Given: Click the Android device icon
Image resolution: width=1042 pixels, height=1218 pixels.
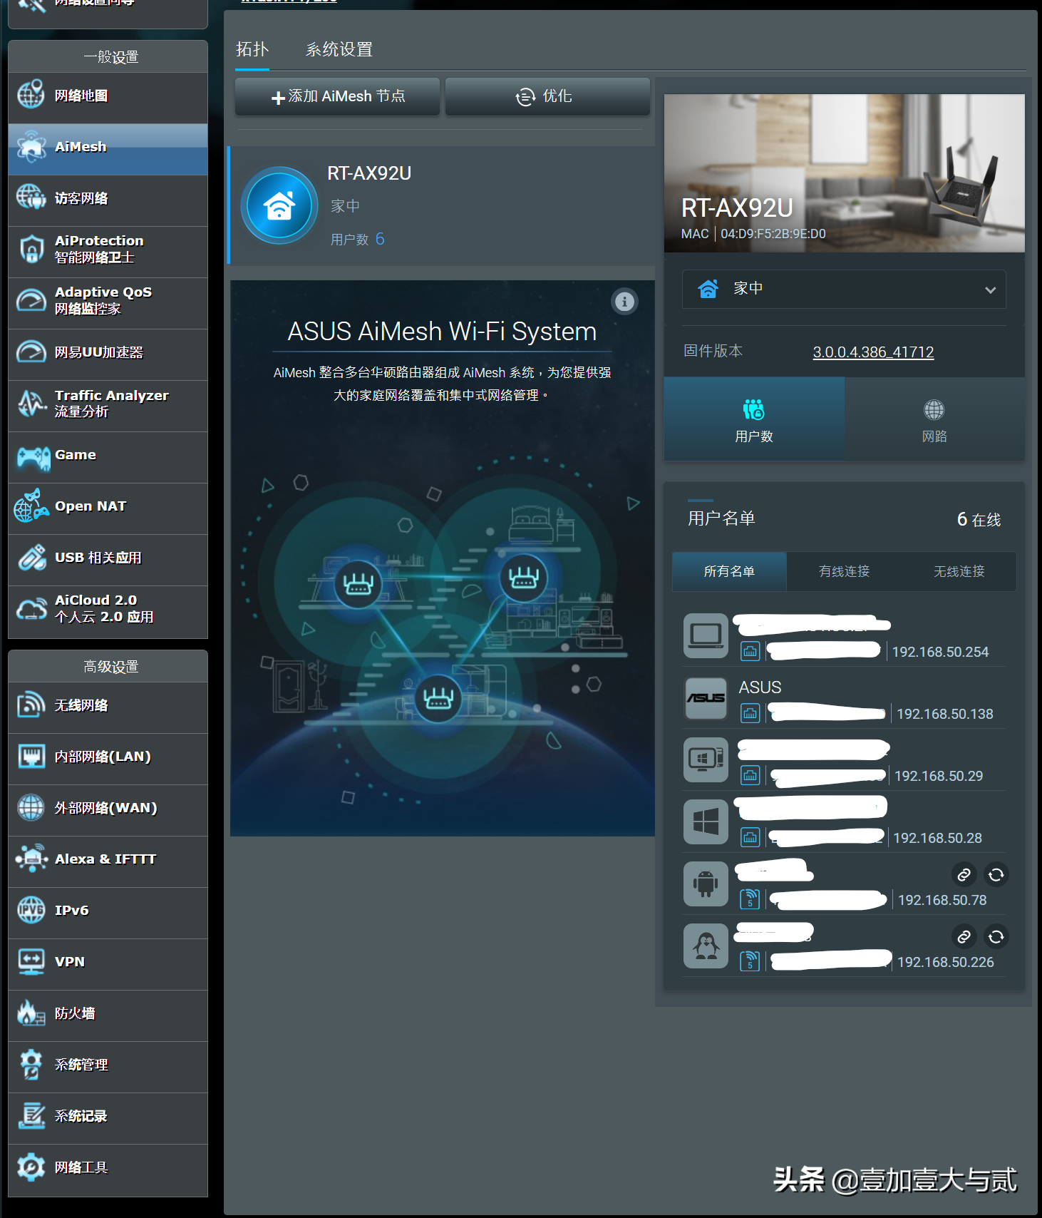Looking at the screenshot, I should (706, 884).
